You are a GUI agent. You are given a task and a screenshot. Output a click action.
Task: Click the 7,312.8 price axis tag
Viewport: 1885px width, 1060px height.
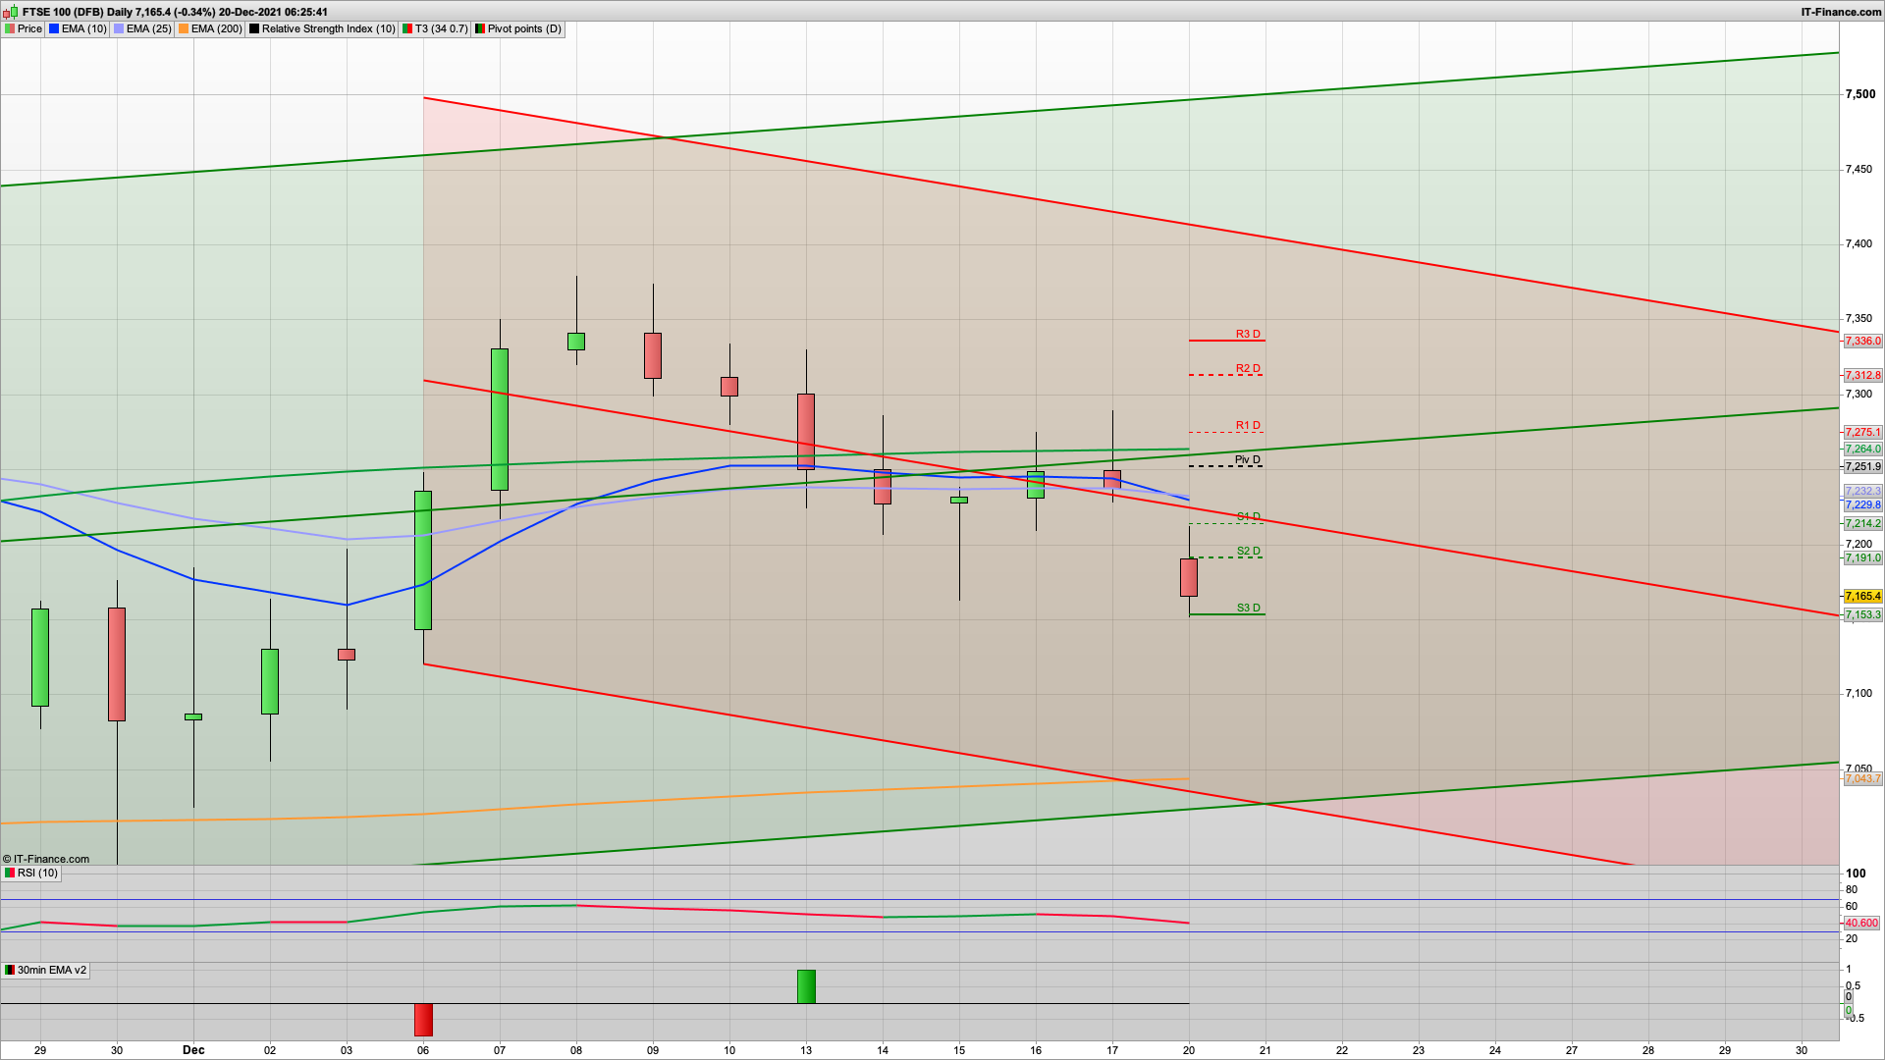(1862, 375)
